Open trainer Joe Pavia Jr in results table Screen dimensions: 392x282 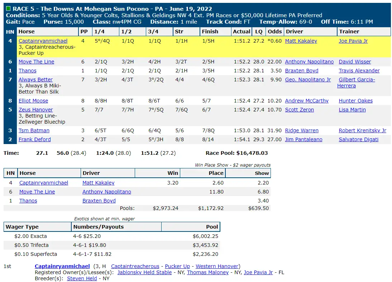point(353,41)
